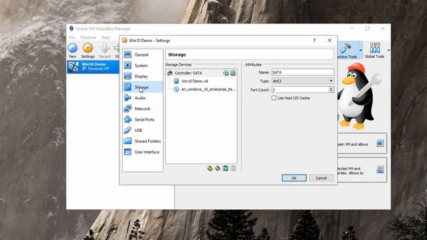427x240 pixels.
Task: Click the Port Count spinner arrows
Action: click(x=331, y=90)
